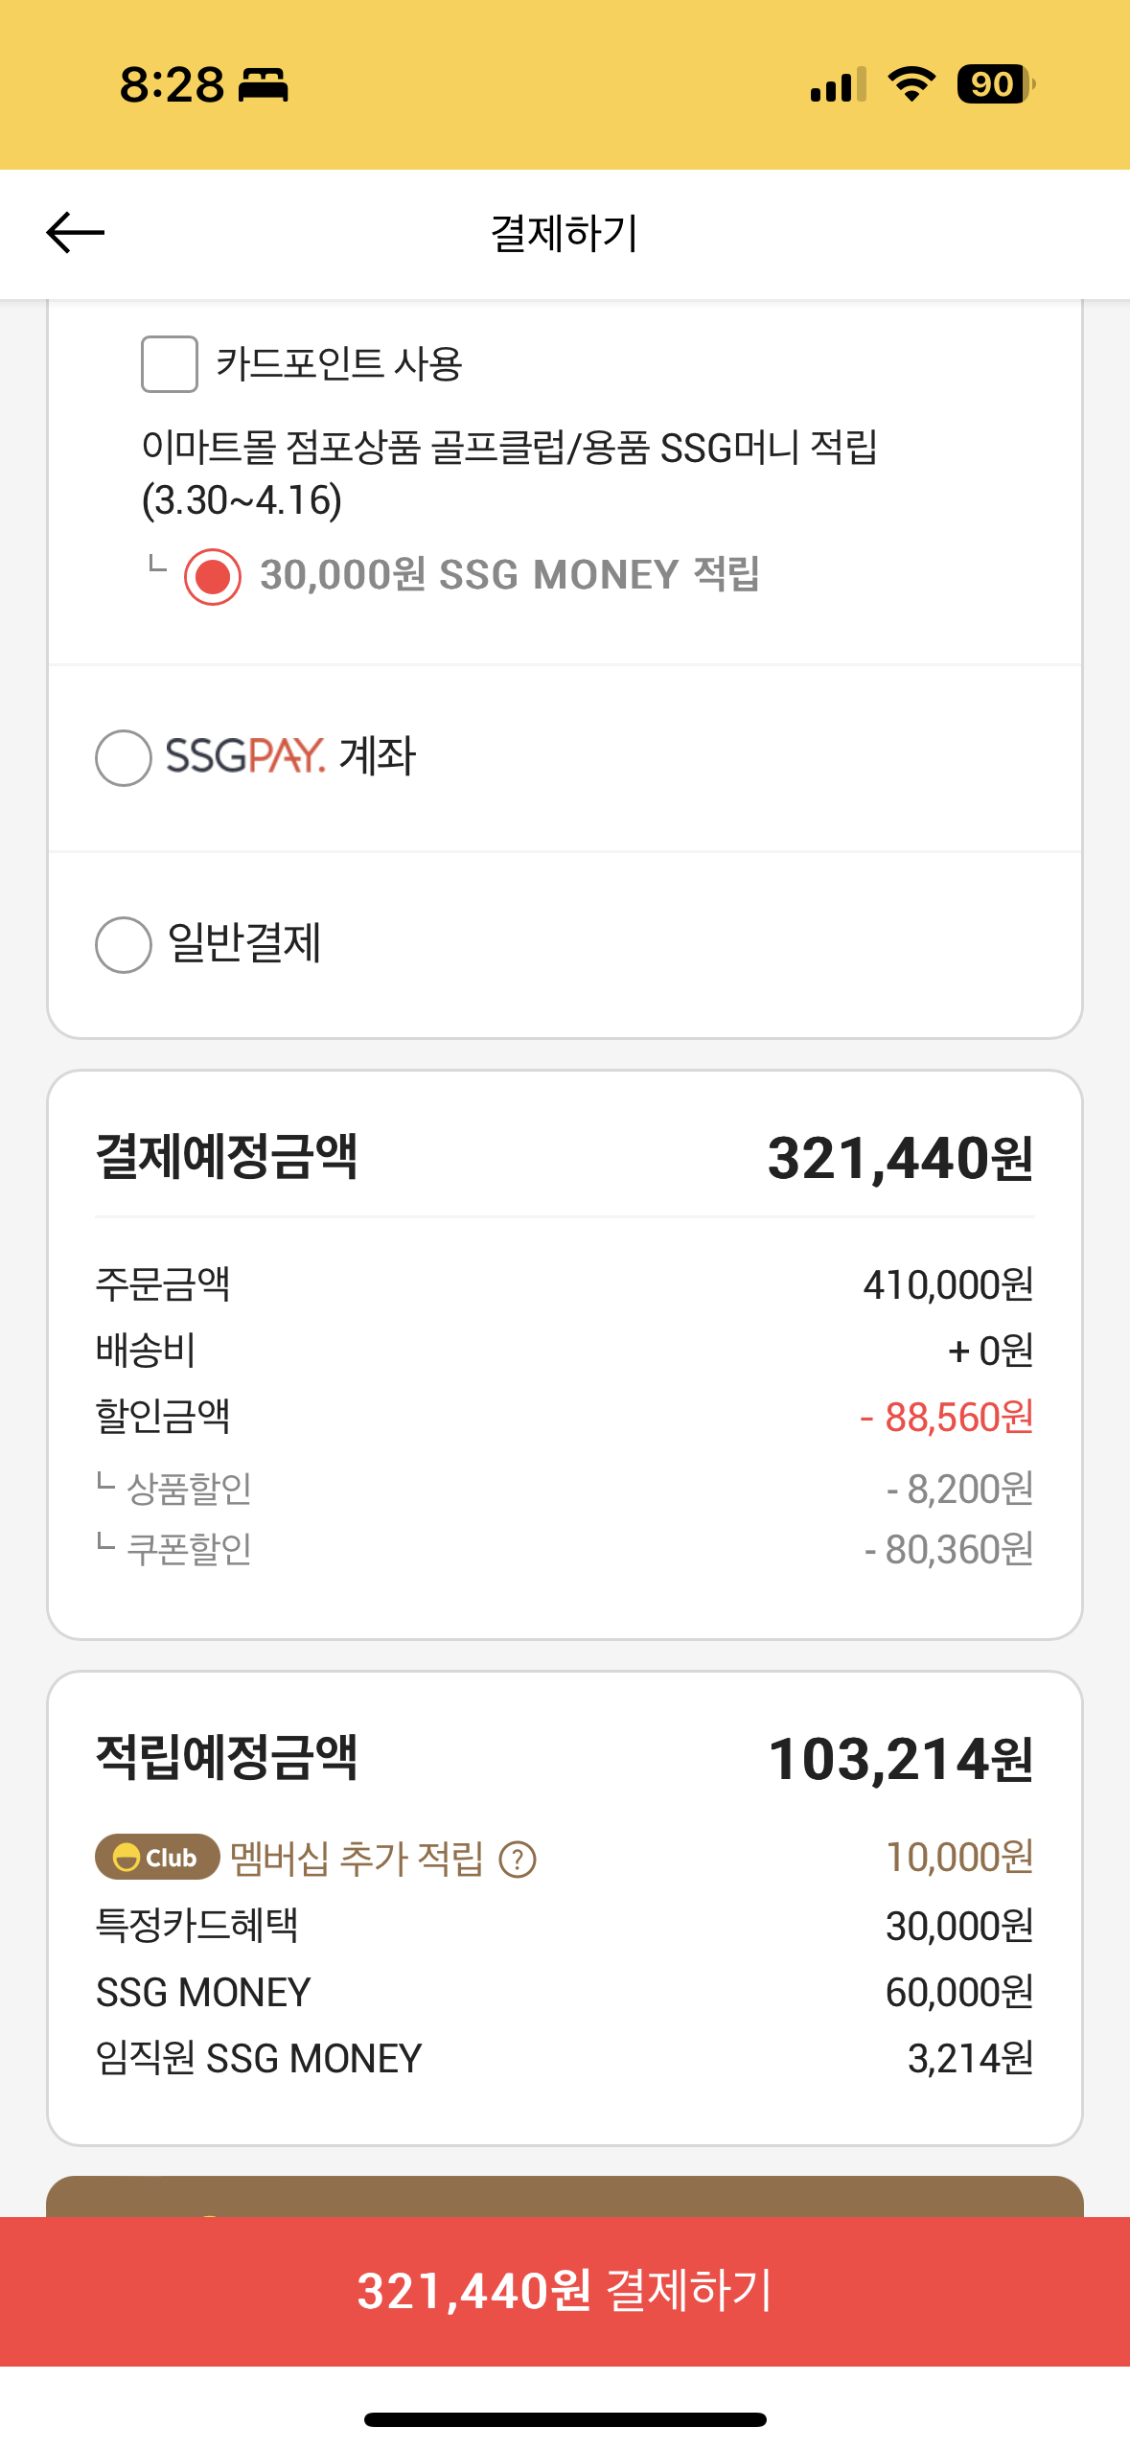Tap the cellular signal bars icon
1130x2450 pixels.
pyautogui.click(x=838, y=84)
